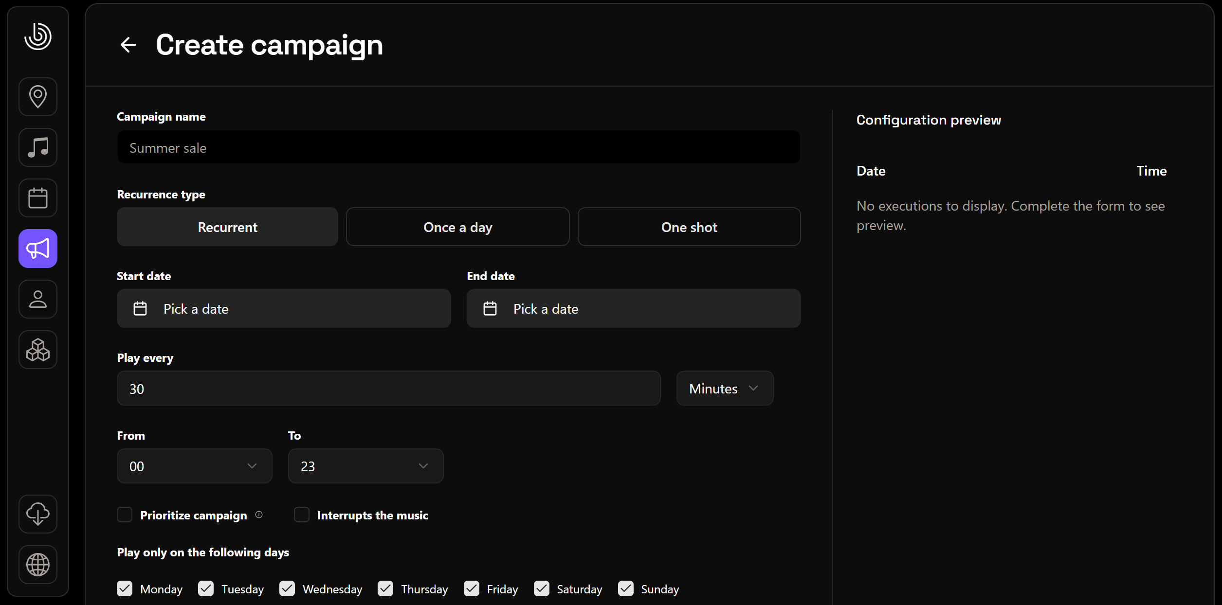Select the Once a day recurrence tab

pos(457,227)
